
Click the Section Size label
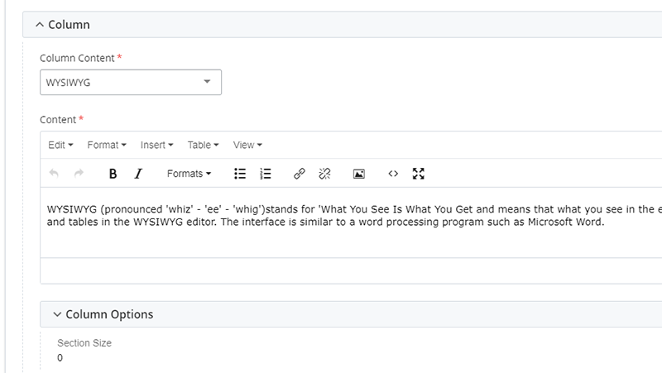(84, 343)
